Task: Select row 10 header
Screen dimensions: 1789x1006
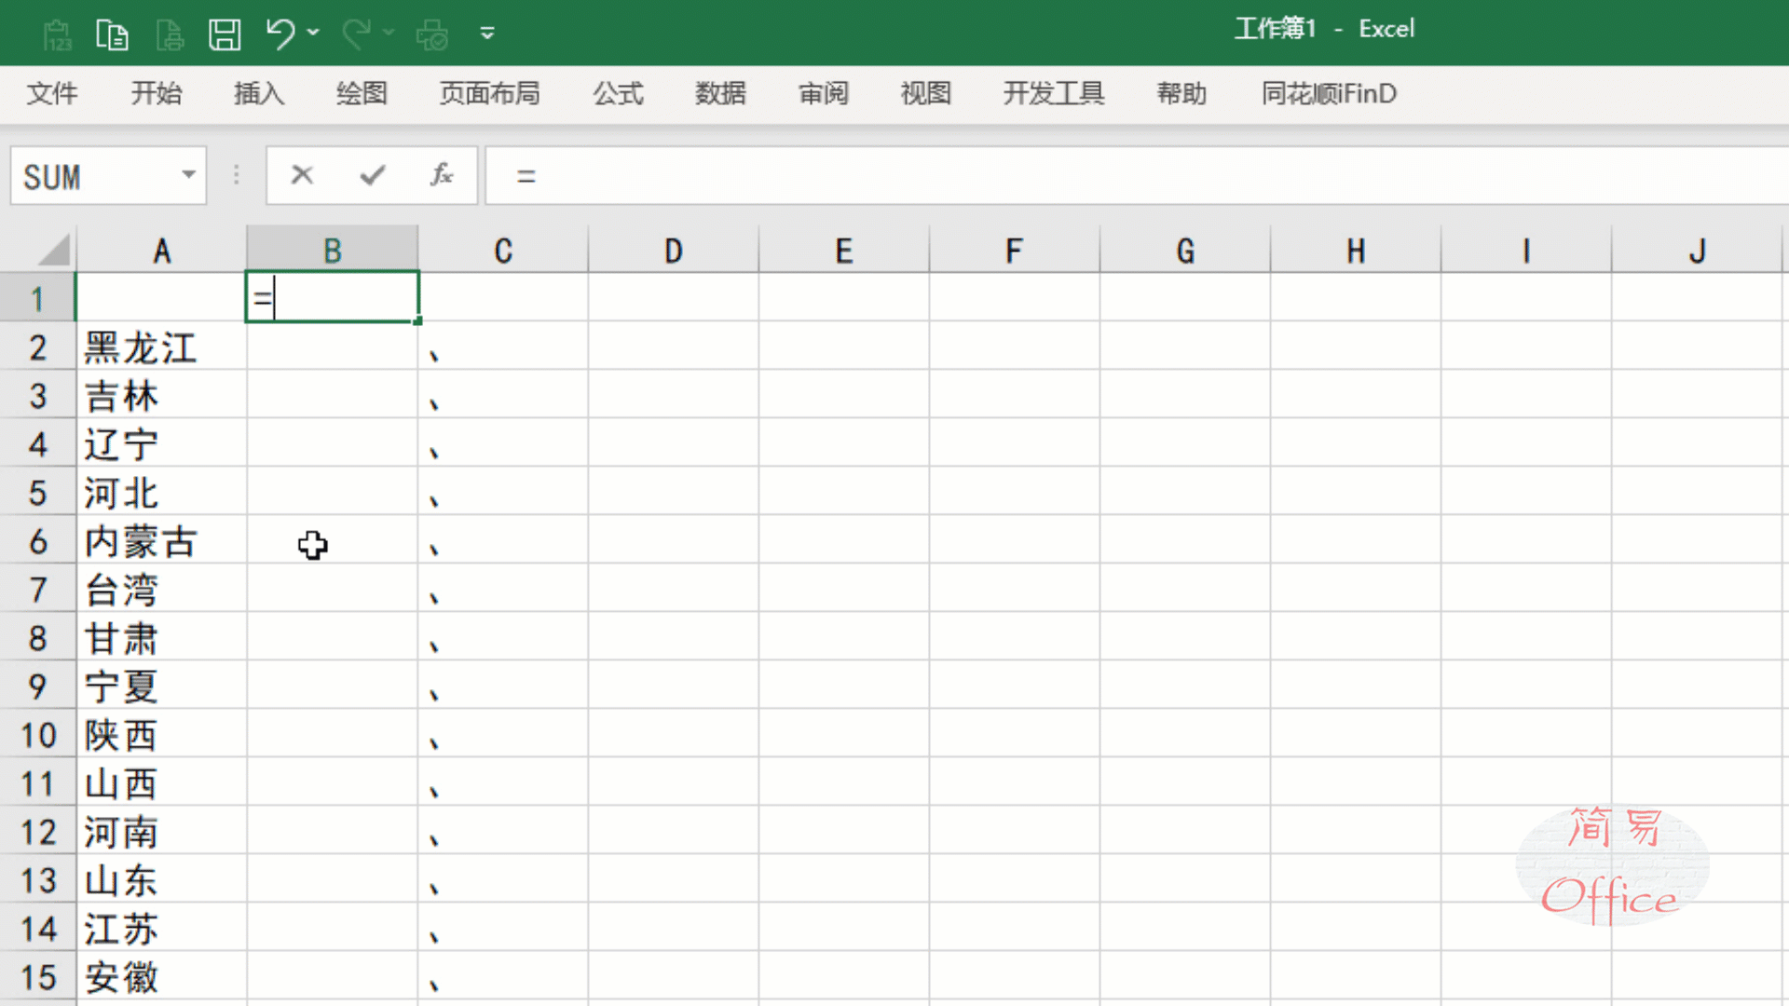Action: point(37,734)
